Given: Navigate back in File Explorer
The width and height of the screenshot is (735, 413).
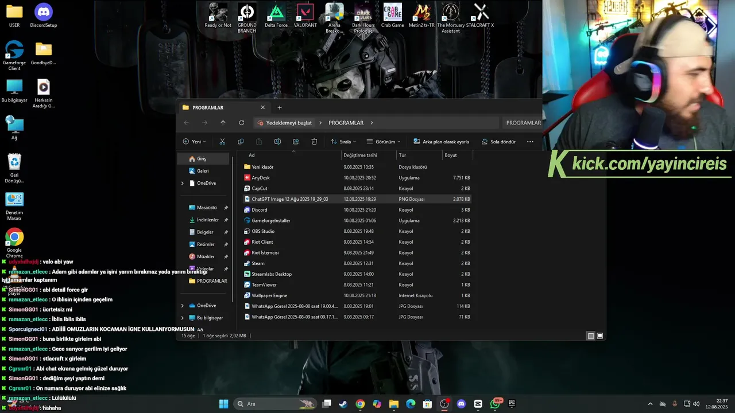Looking at the screenshot, I should tap(186, 123).
